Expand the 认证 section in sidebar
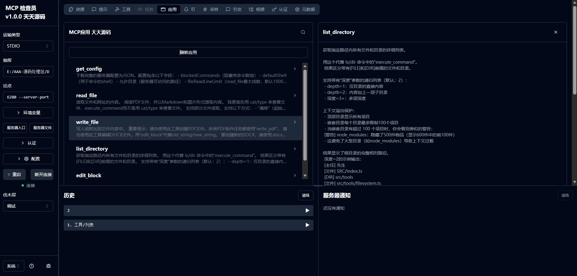 tap(28, 143)
